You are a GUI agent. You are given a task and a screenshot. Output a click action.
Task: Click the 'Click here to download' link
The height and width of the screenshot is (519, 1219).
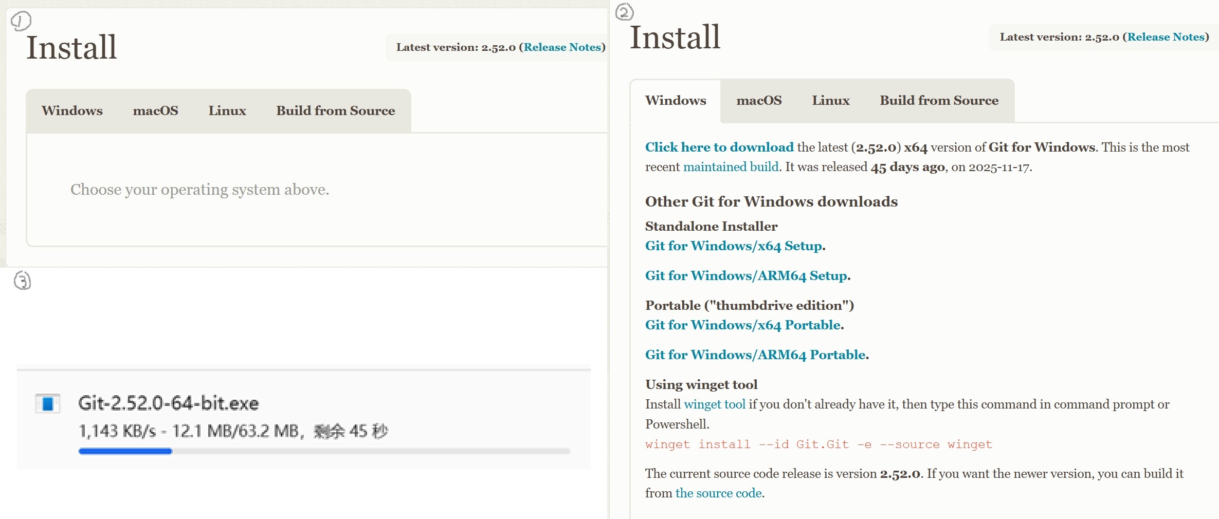click(x=719, y=147)
